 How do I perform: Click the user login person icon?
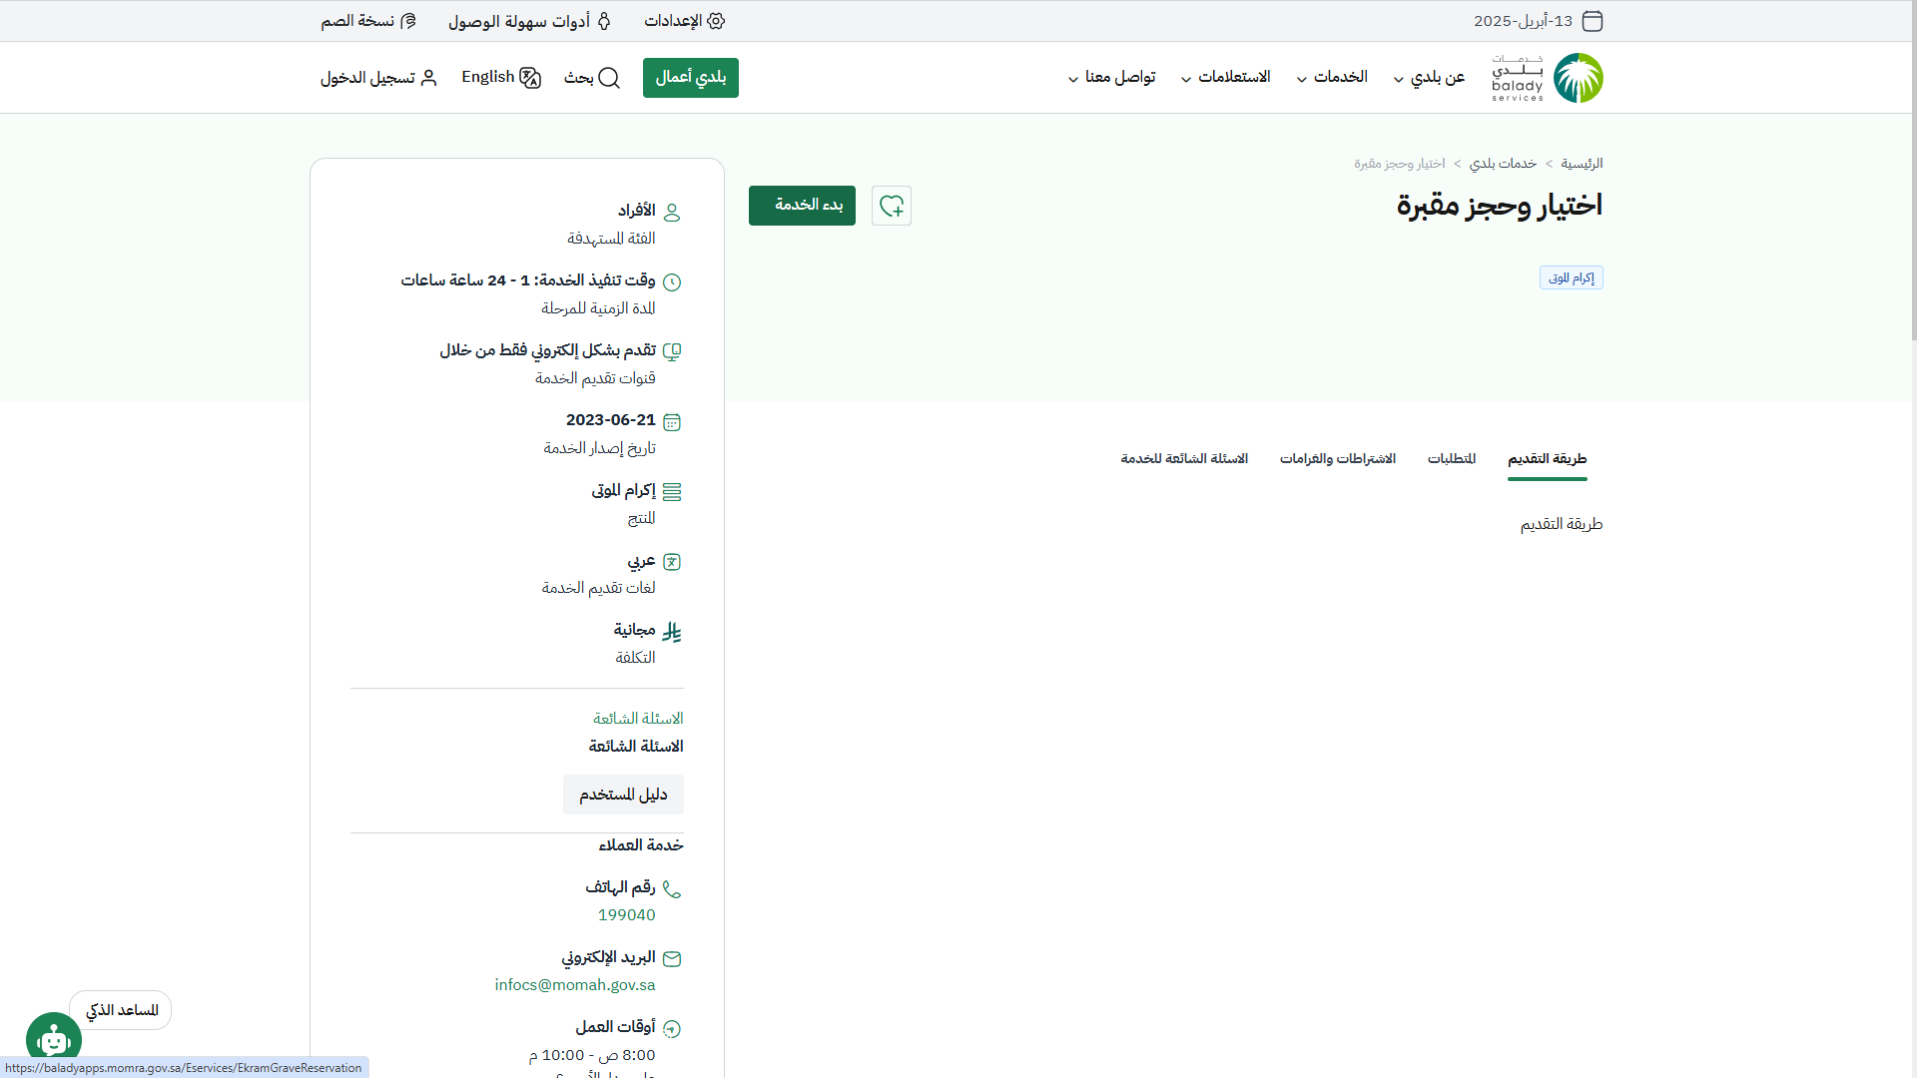(x=429, y=78)
